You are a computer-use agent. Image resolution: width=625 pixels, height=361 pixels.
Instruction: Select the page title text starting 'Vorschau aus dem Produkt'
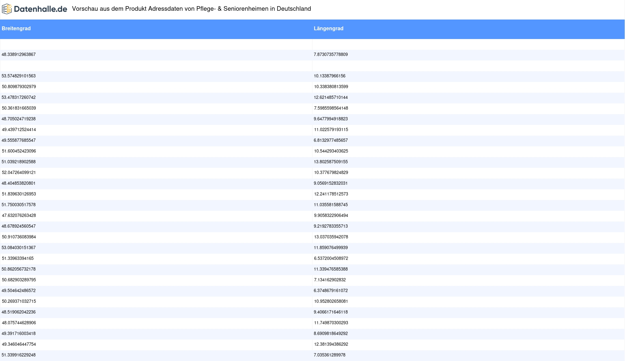pos(191,9)
